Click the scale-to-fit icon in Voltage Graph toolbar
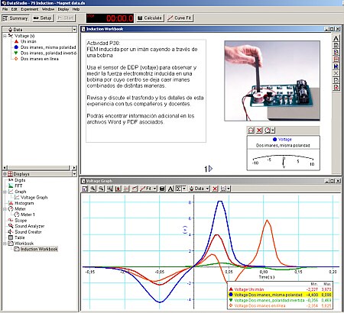 pos(85,189)
